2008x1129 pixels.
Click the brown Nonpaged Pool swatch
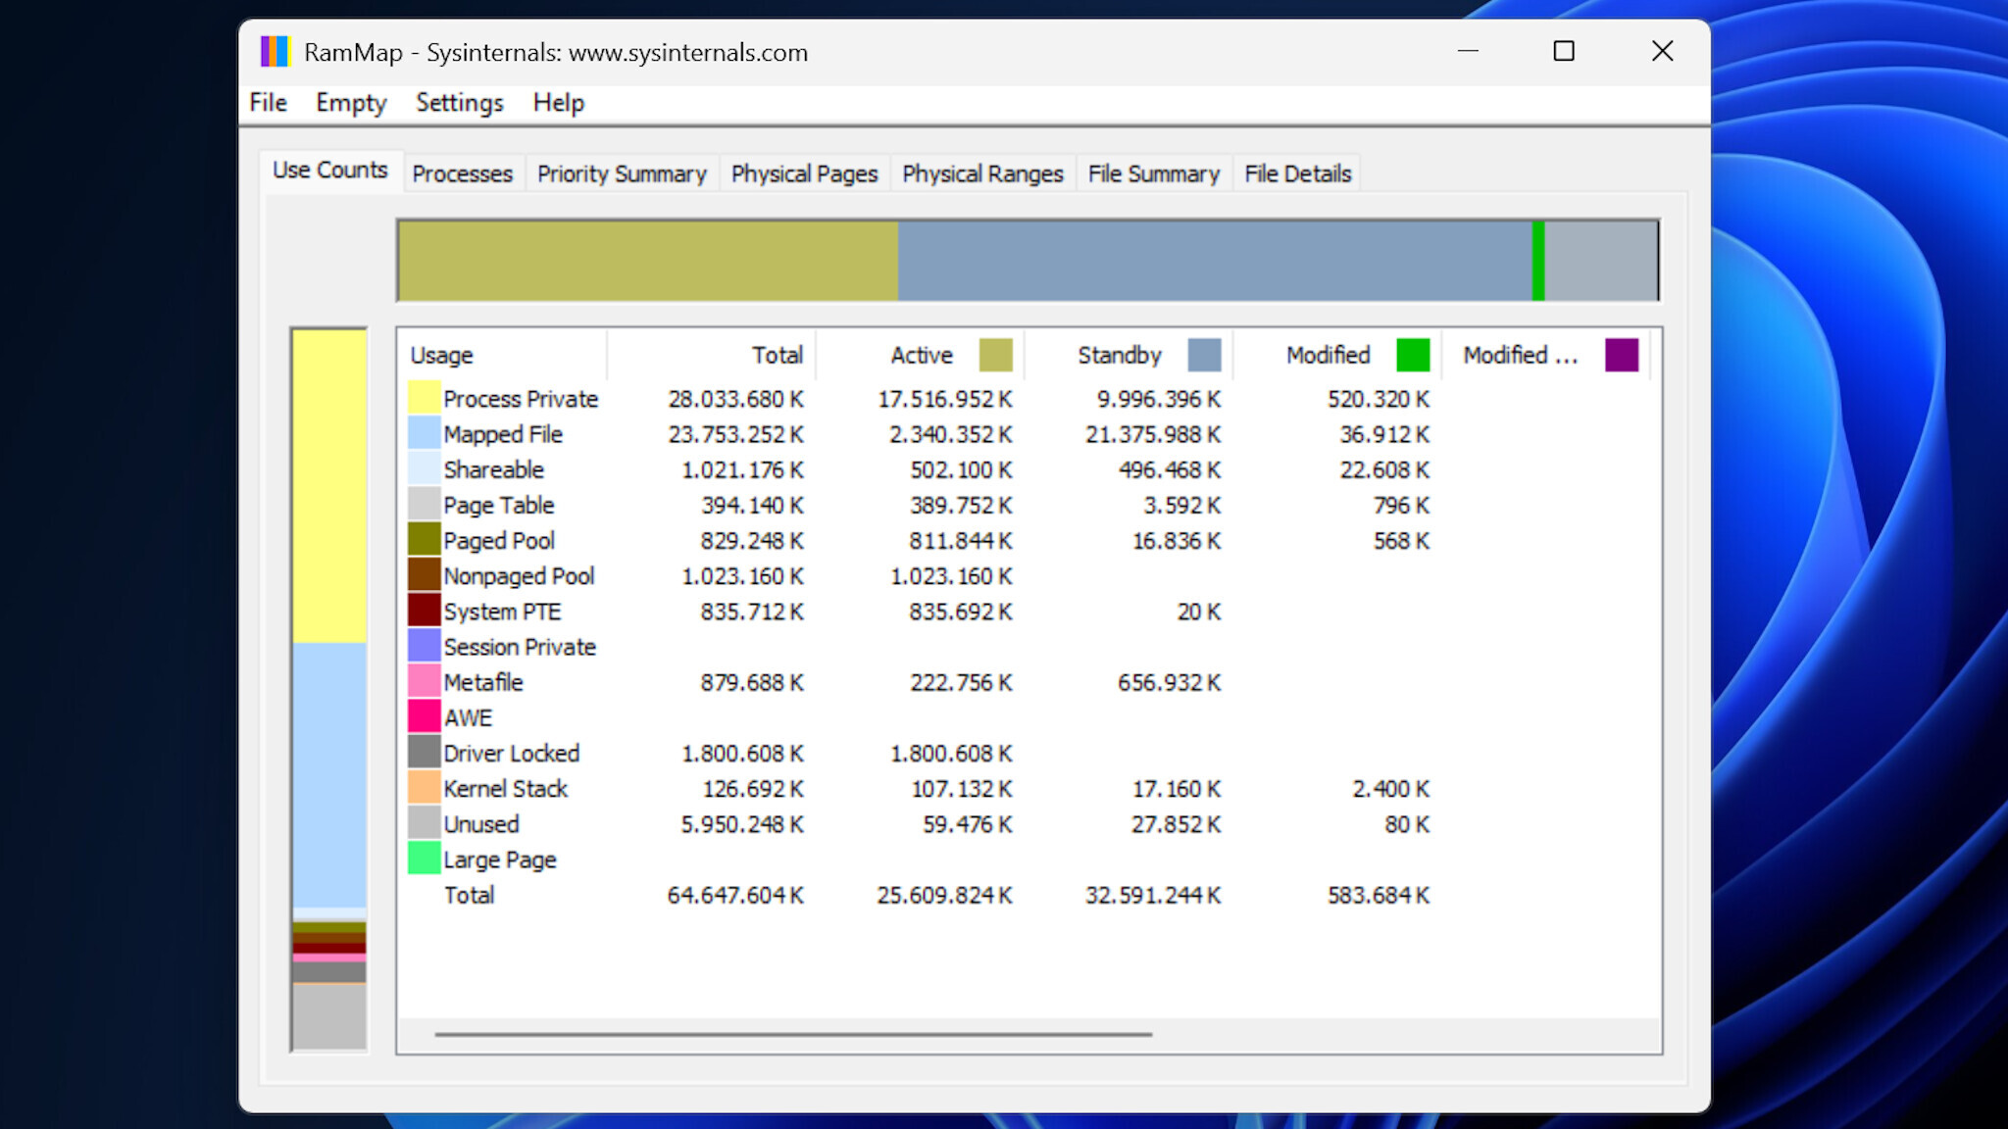[x=422, y=575]
